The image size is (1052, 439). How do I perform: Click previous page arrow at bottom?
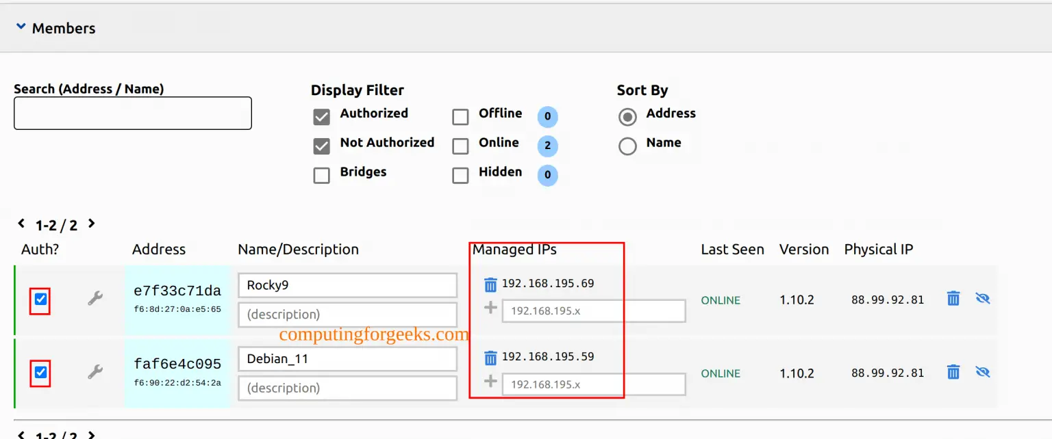pos(20,434)
